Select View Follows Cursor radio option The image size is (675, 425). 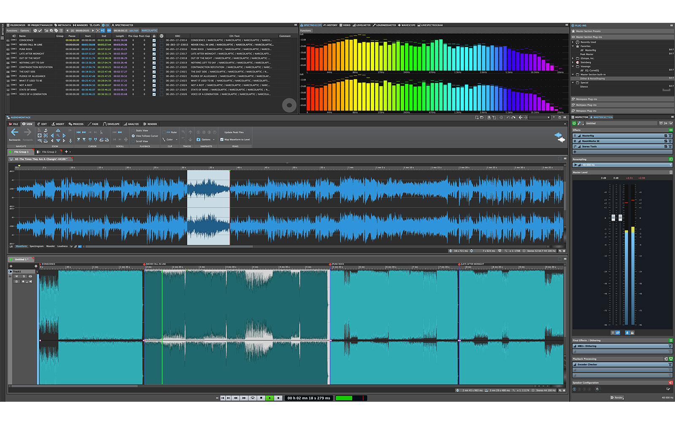pyautogui.click(x=133, y=136)
